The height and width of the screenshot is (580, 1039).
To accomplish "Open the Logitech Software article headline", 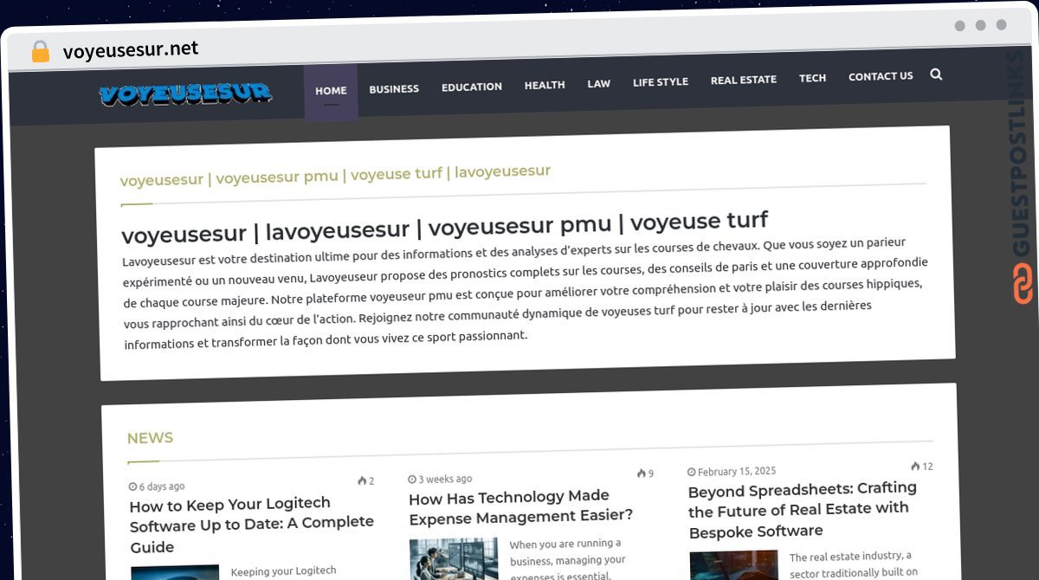I will pyautogui.click(x=251, y=525).
